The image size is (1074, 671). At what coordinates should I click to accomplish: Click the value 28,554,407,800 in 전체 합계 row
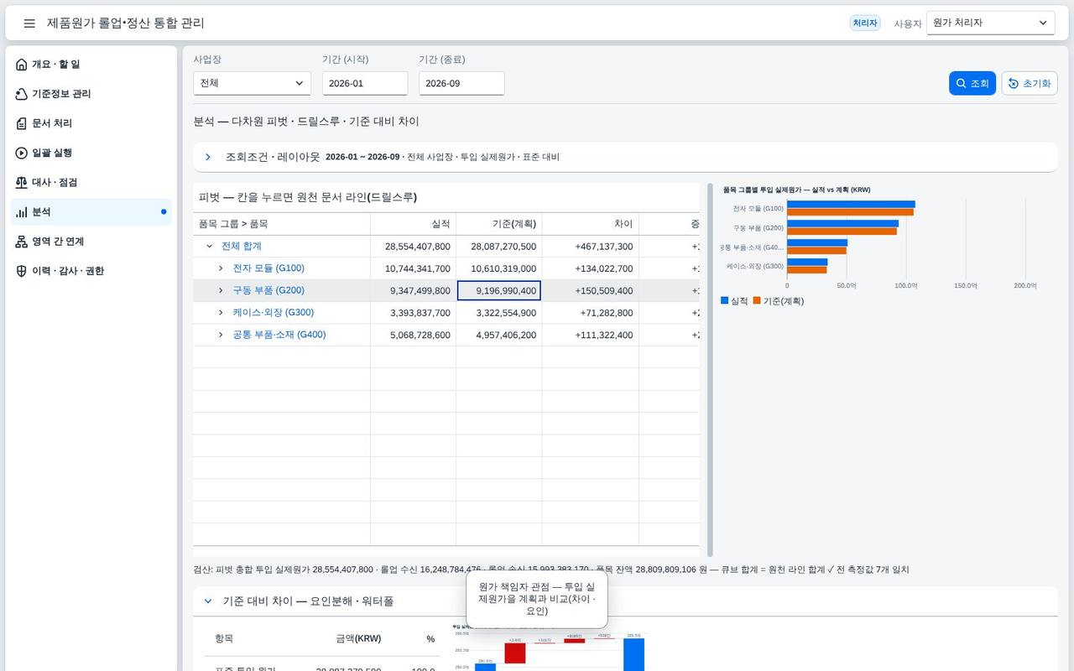tap(418, 247)
